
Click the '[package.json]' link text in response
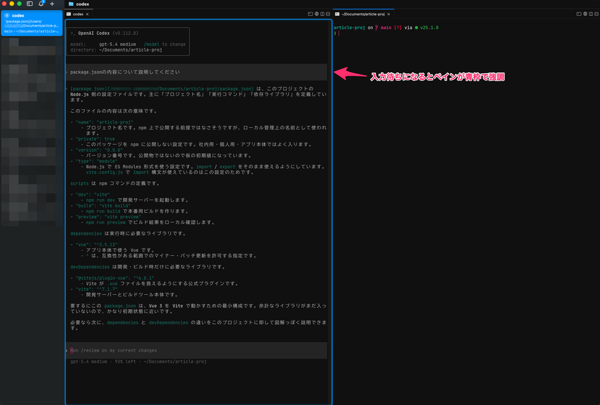tap(89, 89)
